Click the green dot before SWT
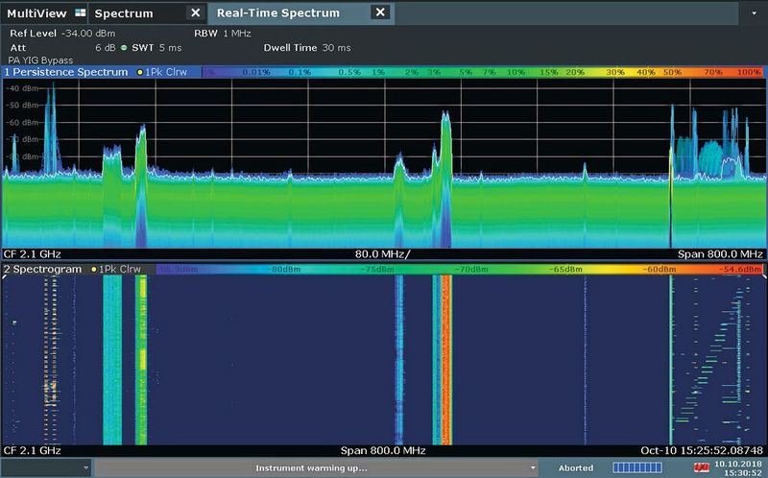 (x=124, y=47)
